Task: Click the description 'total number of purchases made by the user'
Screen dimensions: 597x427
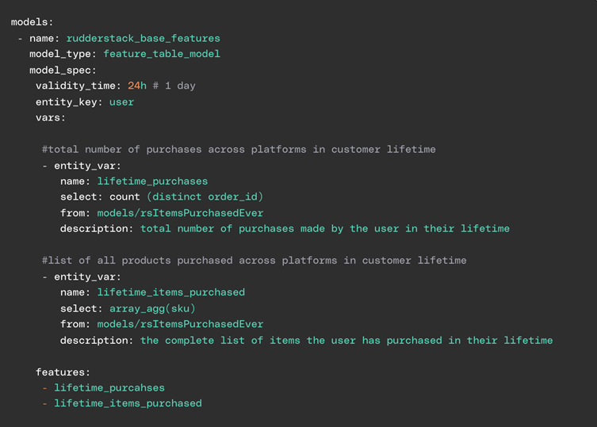Action: point(270,229)
